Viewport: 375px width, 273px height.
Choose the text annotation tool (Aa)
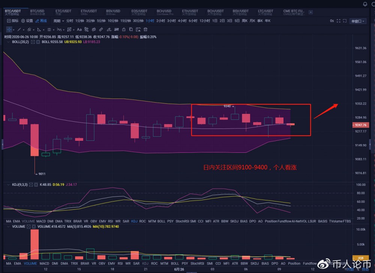click(79, 29)
